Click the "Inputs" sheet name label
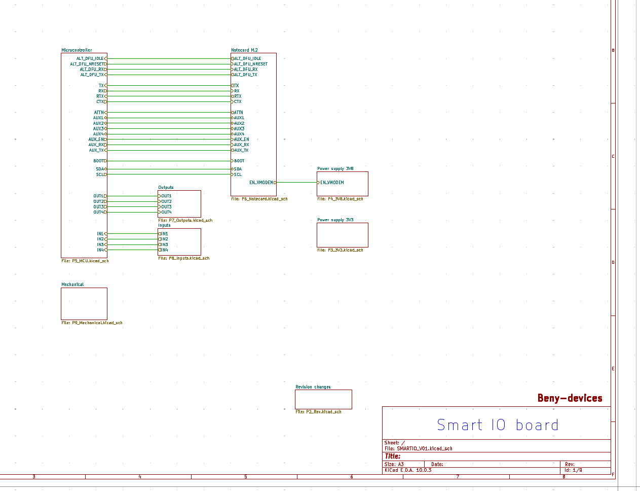The image size is (640, 491). point(164,226)
